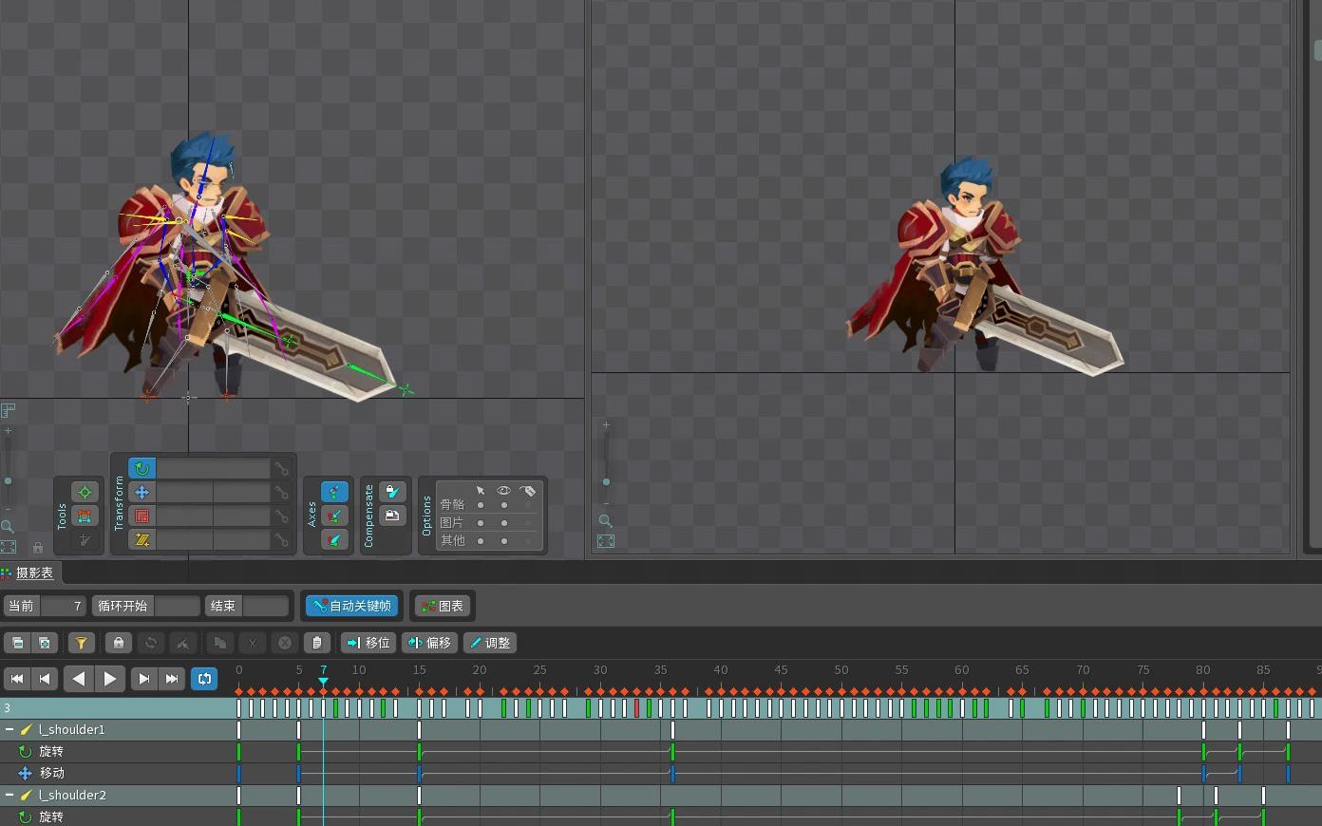This screenshot has width=1322, height=826.
Task: Activate the Scale transform tool
Action: (x=142, y=516)
